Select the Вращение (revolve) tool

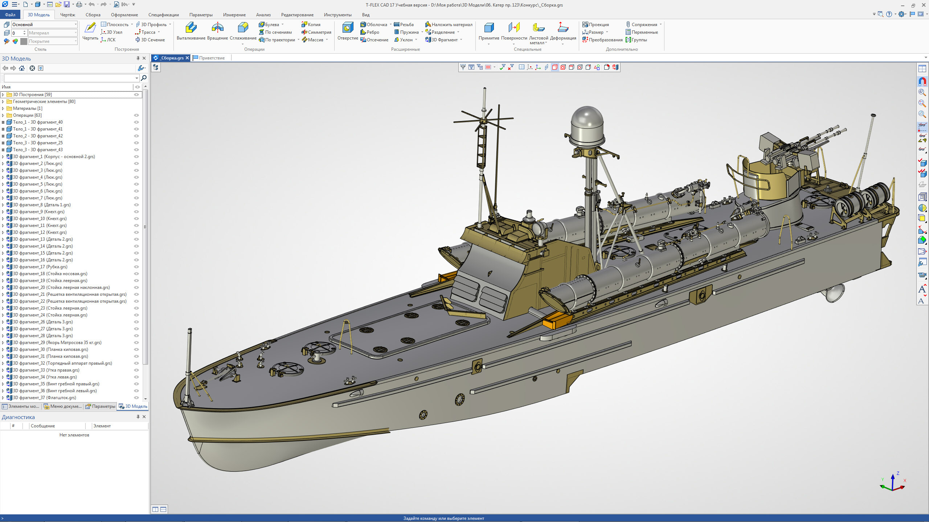pyautogui.click(x=217, y=31)
